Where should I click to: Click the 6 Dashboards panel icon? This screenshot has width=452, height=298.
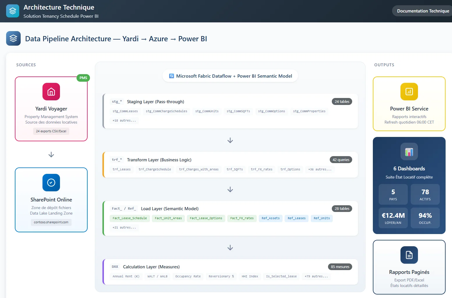pyautogui.click(x=409, y=151)
